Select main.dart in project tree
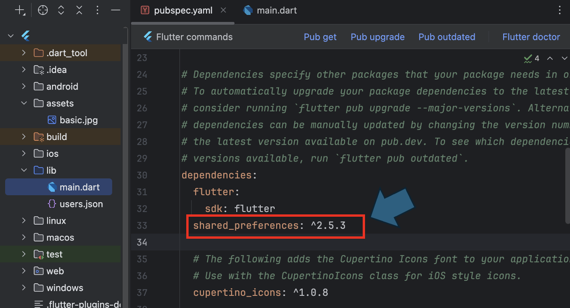The height and width of the screenshot is (308, 570). point(59,187)
